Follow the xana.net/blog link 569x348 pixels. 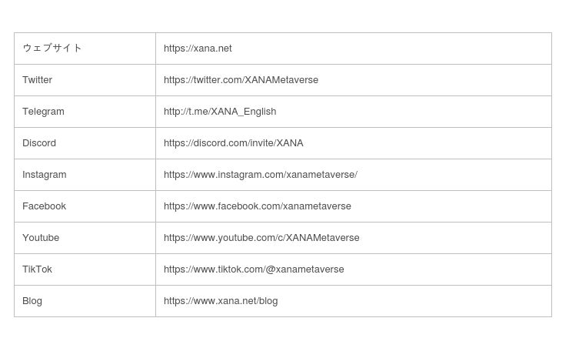(x=221, y=301)
